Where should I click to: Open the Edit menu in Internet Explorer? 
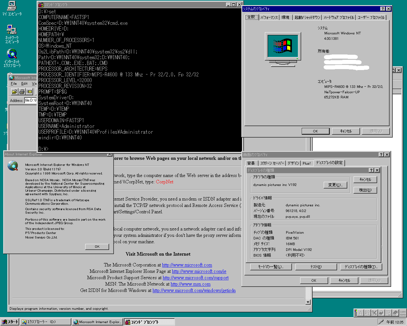24,83
